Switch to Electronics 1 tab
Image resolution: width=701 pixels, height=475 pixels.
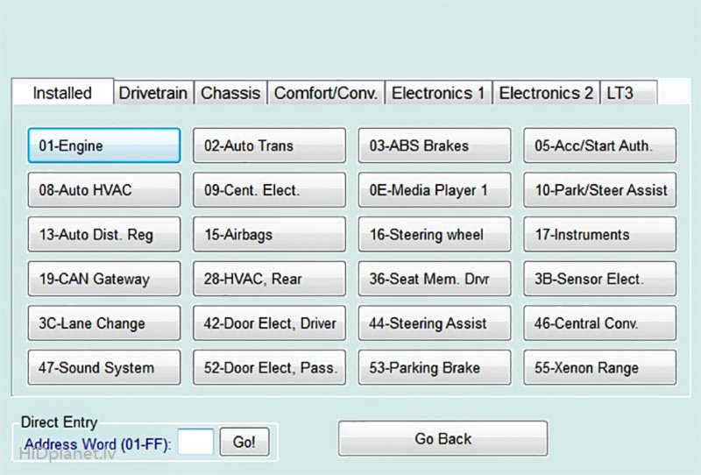click(438, 93)
